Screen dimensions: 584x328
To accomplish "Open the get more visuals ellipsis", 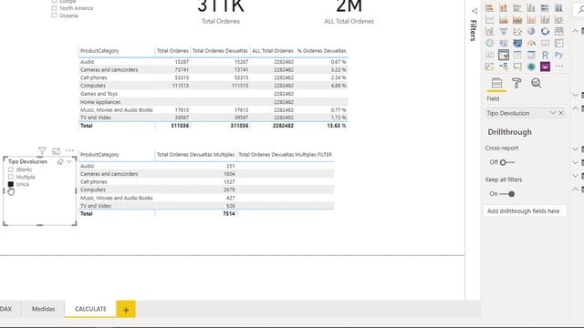I will (x=558, y=67).
